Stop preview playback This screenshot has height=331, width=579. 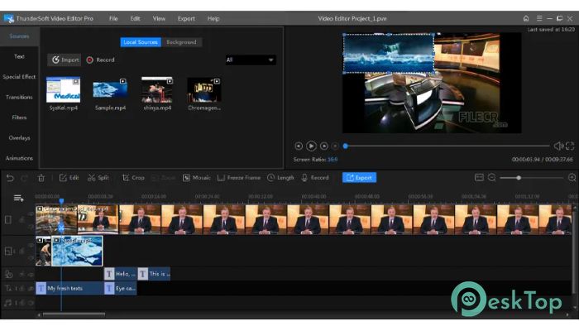[x=335, y=146]
